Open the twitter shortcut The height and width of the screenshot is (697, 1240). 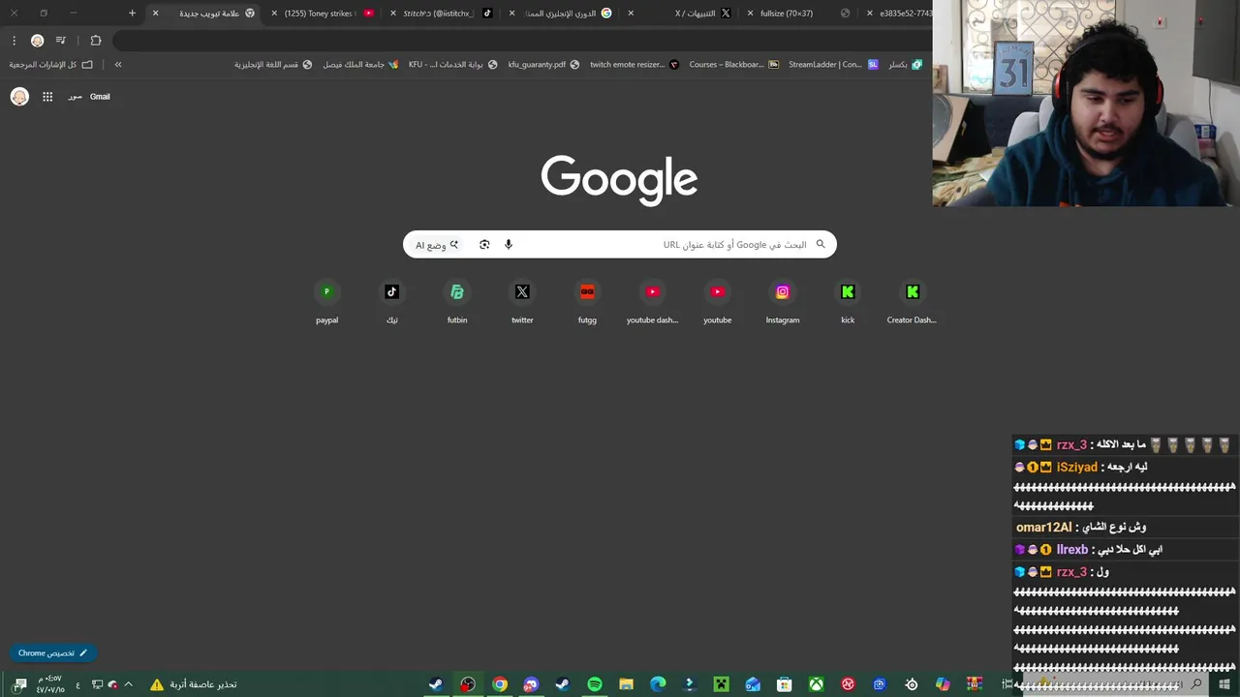coord(522,302)
